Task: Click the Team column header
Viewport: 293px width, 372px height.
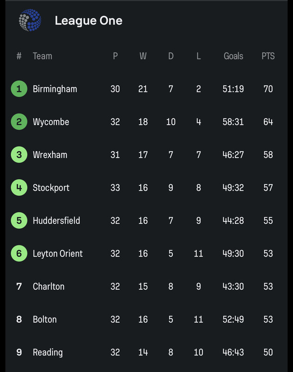Action: [x=42, y=56]
